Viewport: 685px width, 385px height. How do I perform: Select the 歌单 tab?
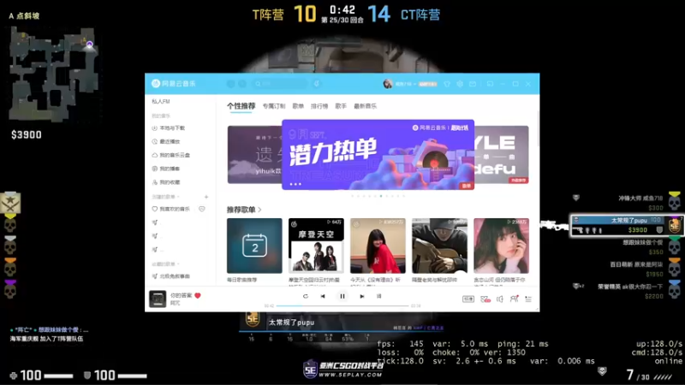click(x=298, y=106)
